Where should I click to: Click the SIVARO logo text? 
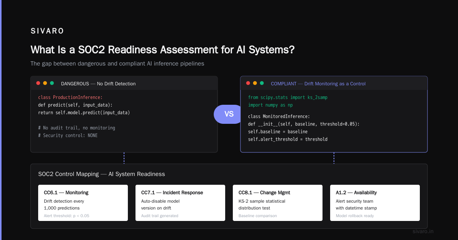[x=47, y=31]
